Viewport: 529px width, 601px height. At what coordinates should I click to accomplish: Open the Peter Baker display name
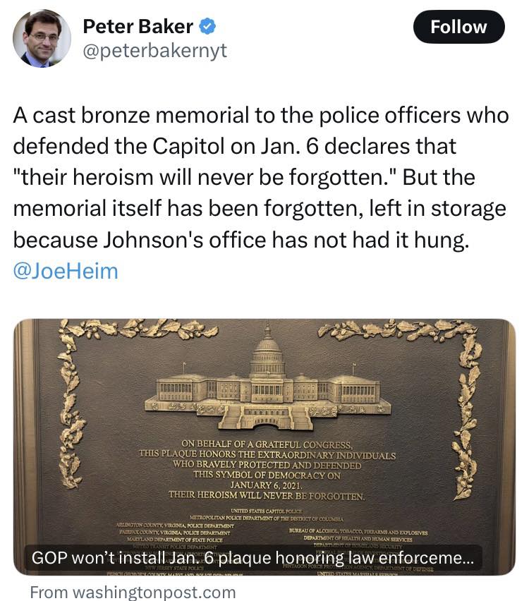[138, 27]
